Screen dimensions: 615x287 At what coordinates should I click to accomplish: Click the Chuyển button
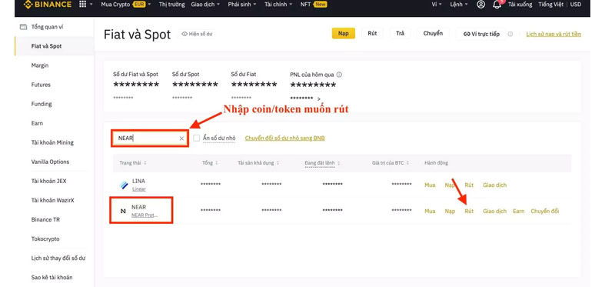pos(433,33)
